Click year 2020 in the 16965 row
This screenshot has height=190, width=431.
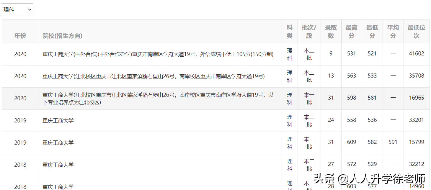[20, 99]
